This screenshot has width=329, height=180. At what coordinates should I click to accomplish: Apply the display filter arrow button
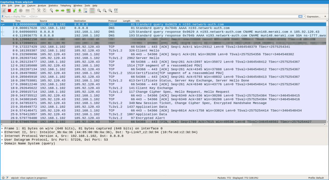click(x=300, y=17)
